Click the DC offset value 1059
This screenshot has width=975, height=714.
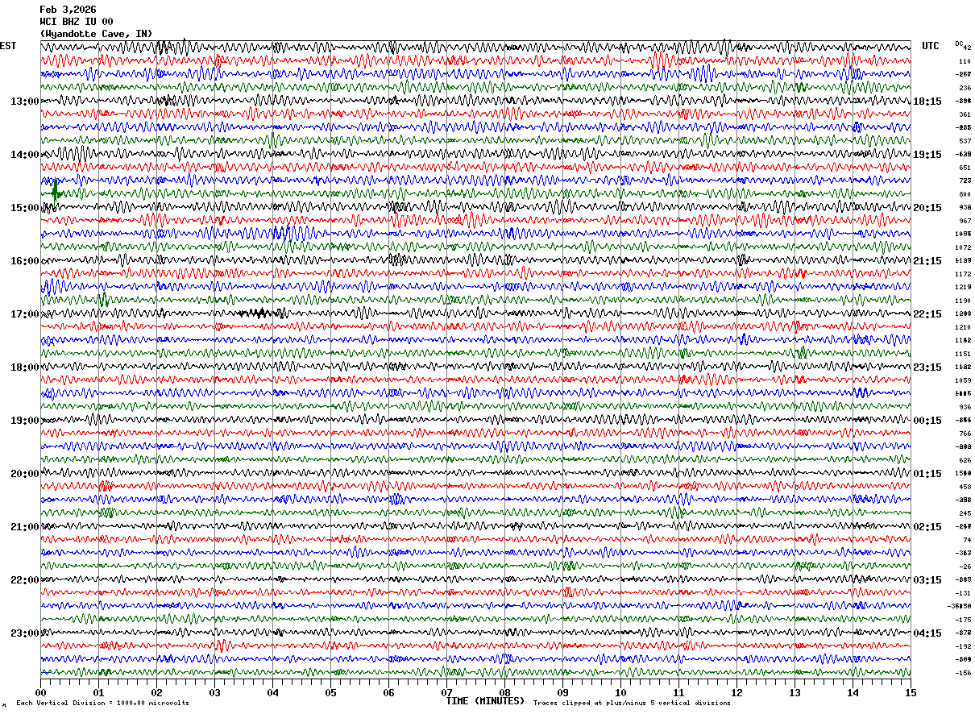click(x=963, y=380)
